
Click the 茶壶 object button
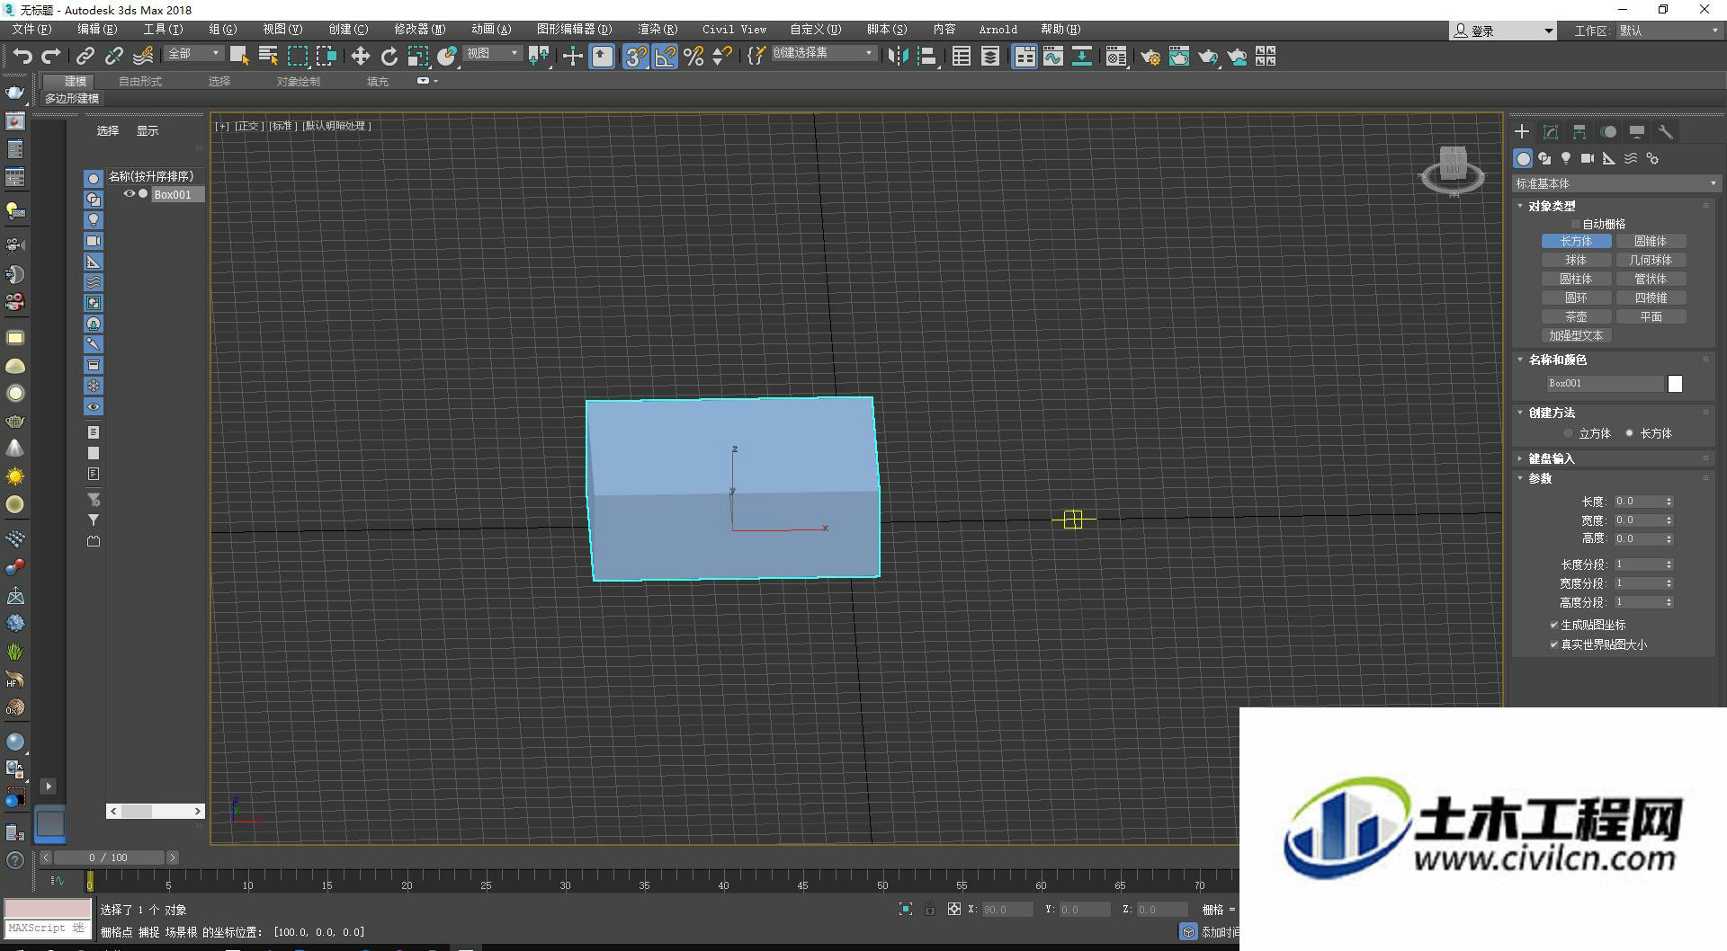(1576, 316)
